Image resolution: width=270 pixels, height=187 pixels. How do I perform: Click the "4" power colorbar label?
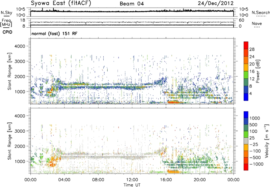pyautogui.click(x=251, y=94)
